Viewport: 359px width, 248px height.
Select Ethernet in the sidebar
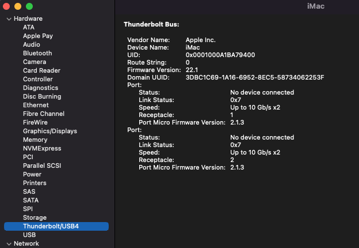36,105
